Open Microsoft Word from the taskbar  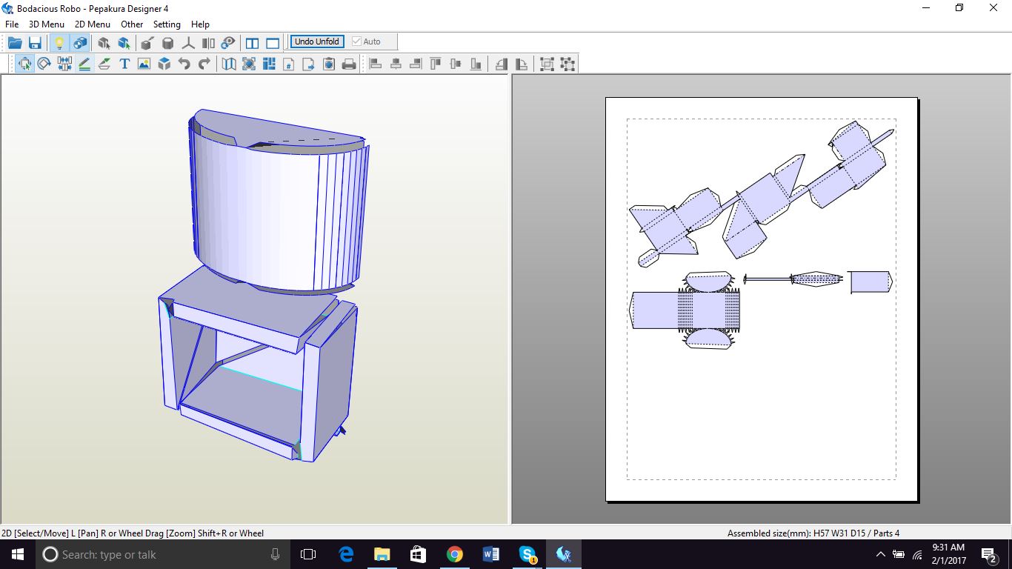491,554
